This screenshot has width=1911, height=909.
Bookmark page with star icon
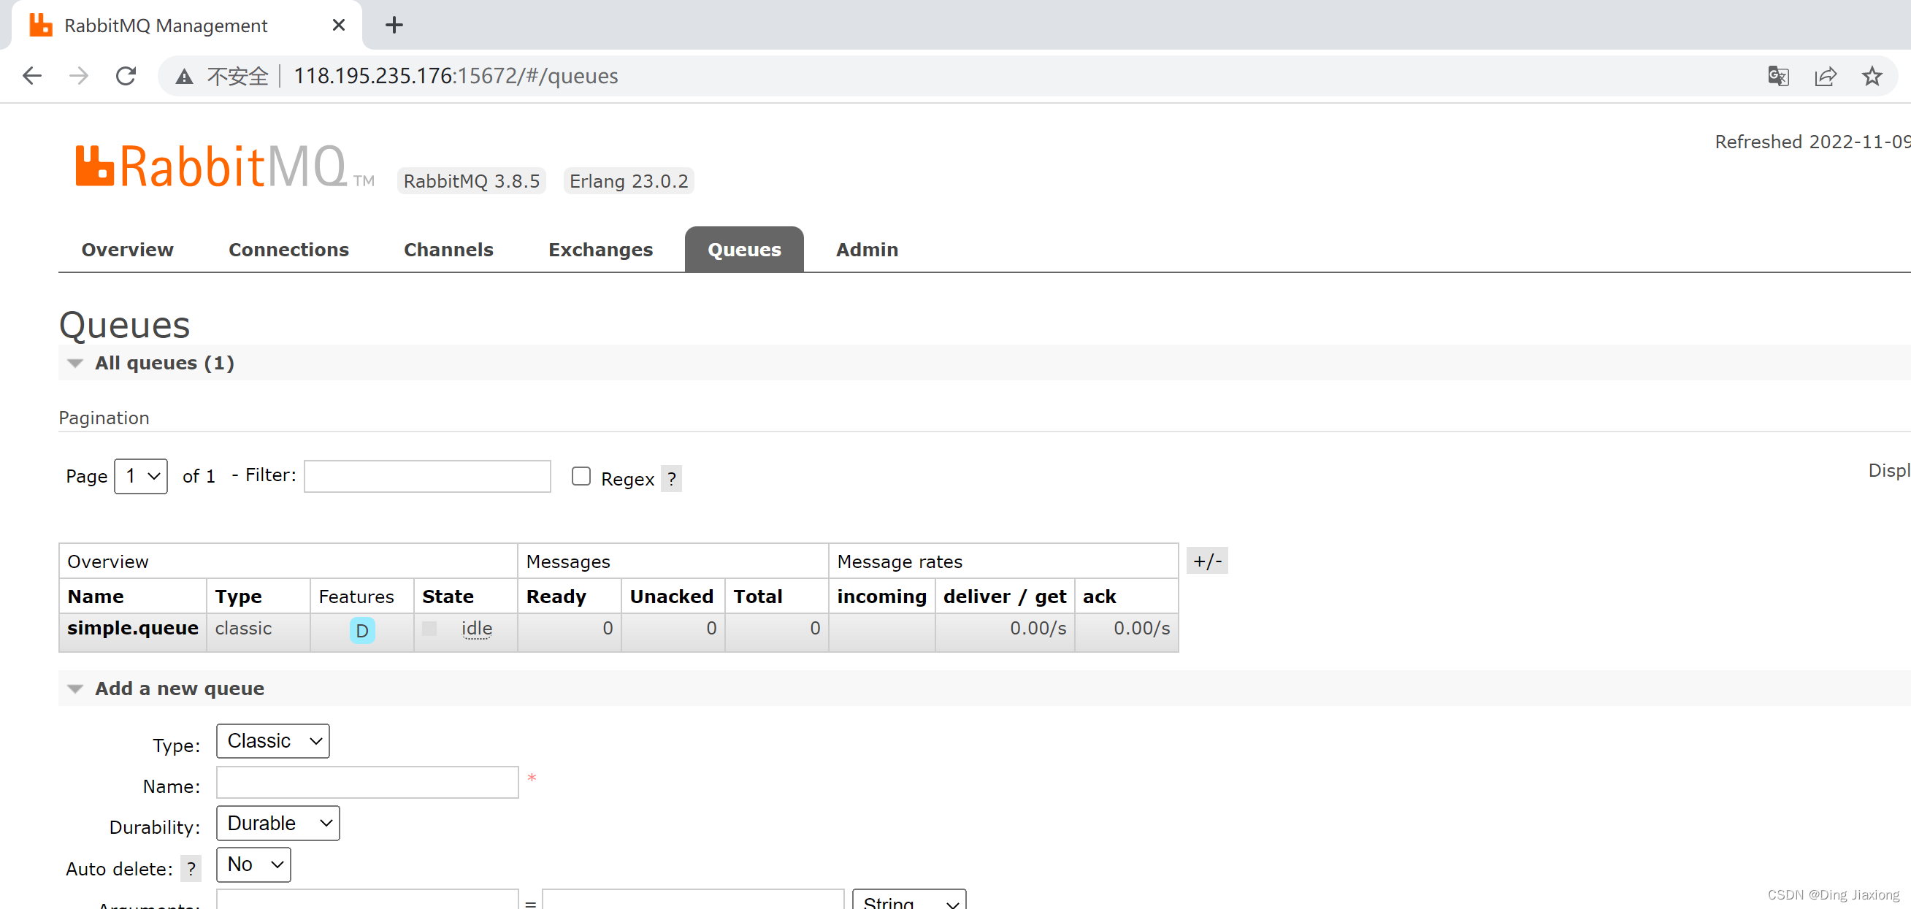point(1872,76)
